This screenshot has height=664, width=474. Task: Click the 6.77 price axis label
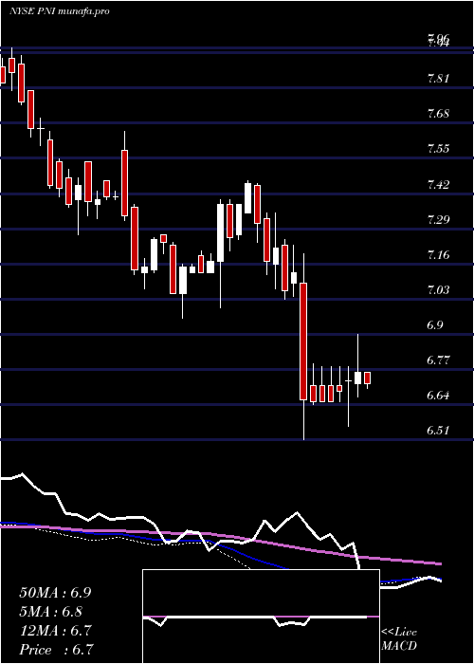click(x=438, y=360)
